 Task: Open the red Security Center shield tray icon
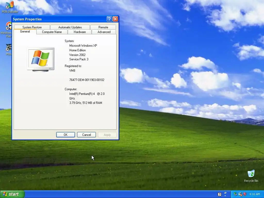coord(245,194)
